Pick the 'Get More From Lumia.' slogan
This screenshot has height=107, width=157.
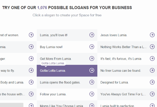56,59
